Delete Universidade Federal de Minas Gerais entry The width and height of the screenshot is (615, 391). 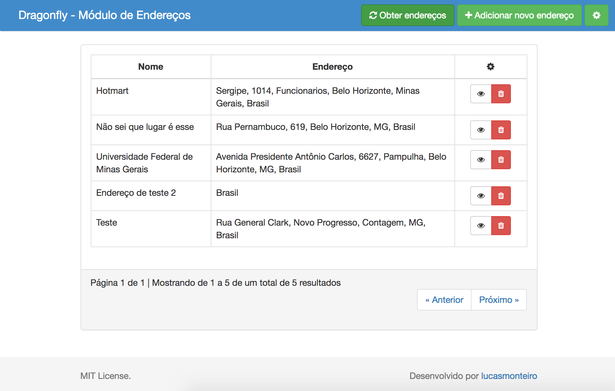pyautogui.click(x=501, y=160)
